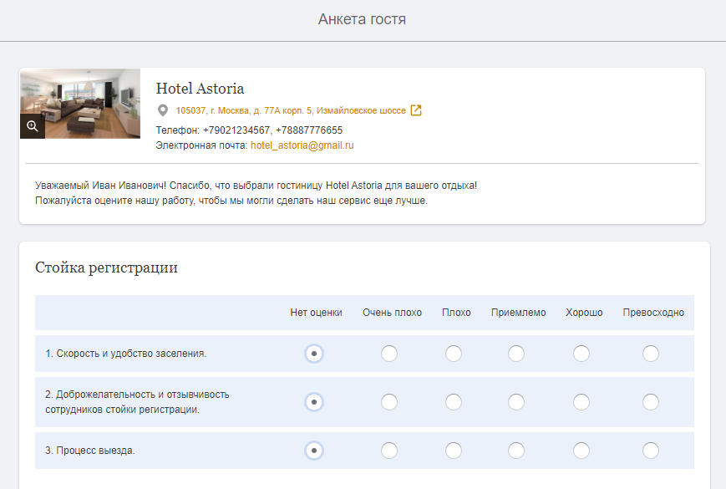Viewport: 726px width, 489px height.
Task: Rate Доброжелательность и отзывчивость as 'Хорошо'
Action: tap(581, 402)
